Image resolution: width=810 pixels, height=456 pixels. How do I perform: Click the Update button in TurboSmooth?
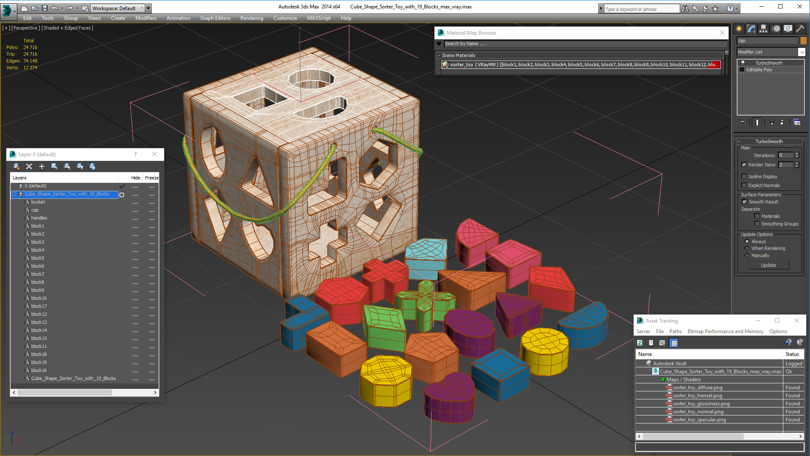(x=768, y=265)
